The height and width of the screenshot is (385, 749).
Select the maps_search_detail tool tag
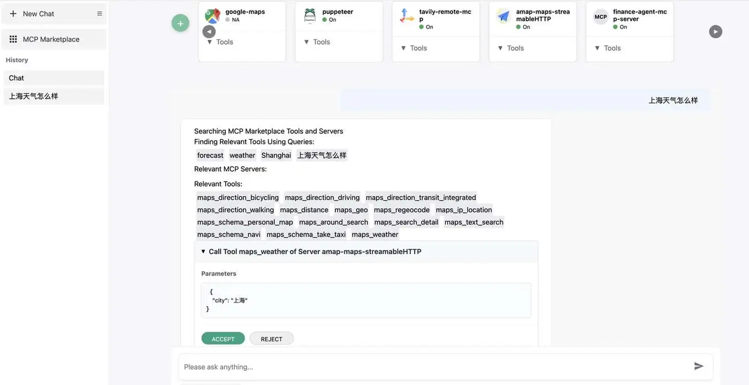point(406,222)
